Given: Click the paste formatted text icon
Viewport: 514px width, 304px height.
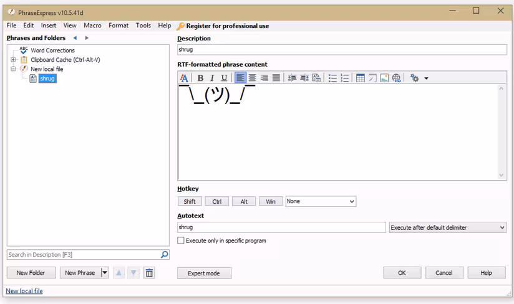Looking at the screenshot, I should [x=316, y=78].
